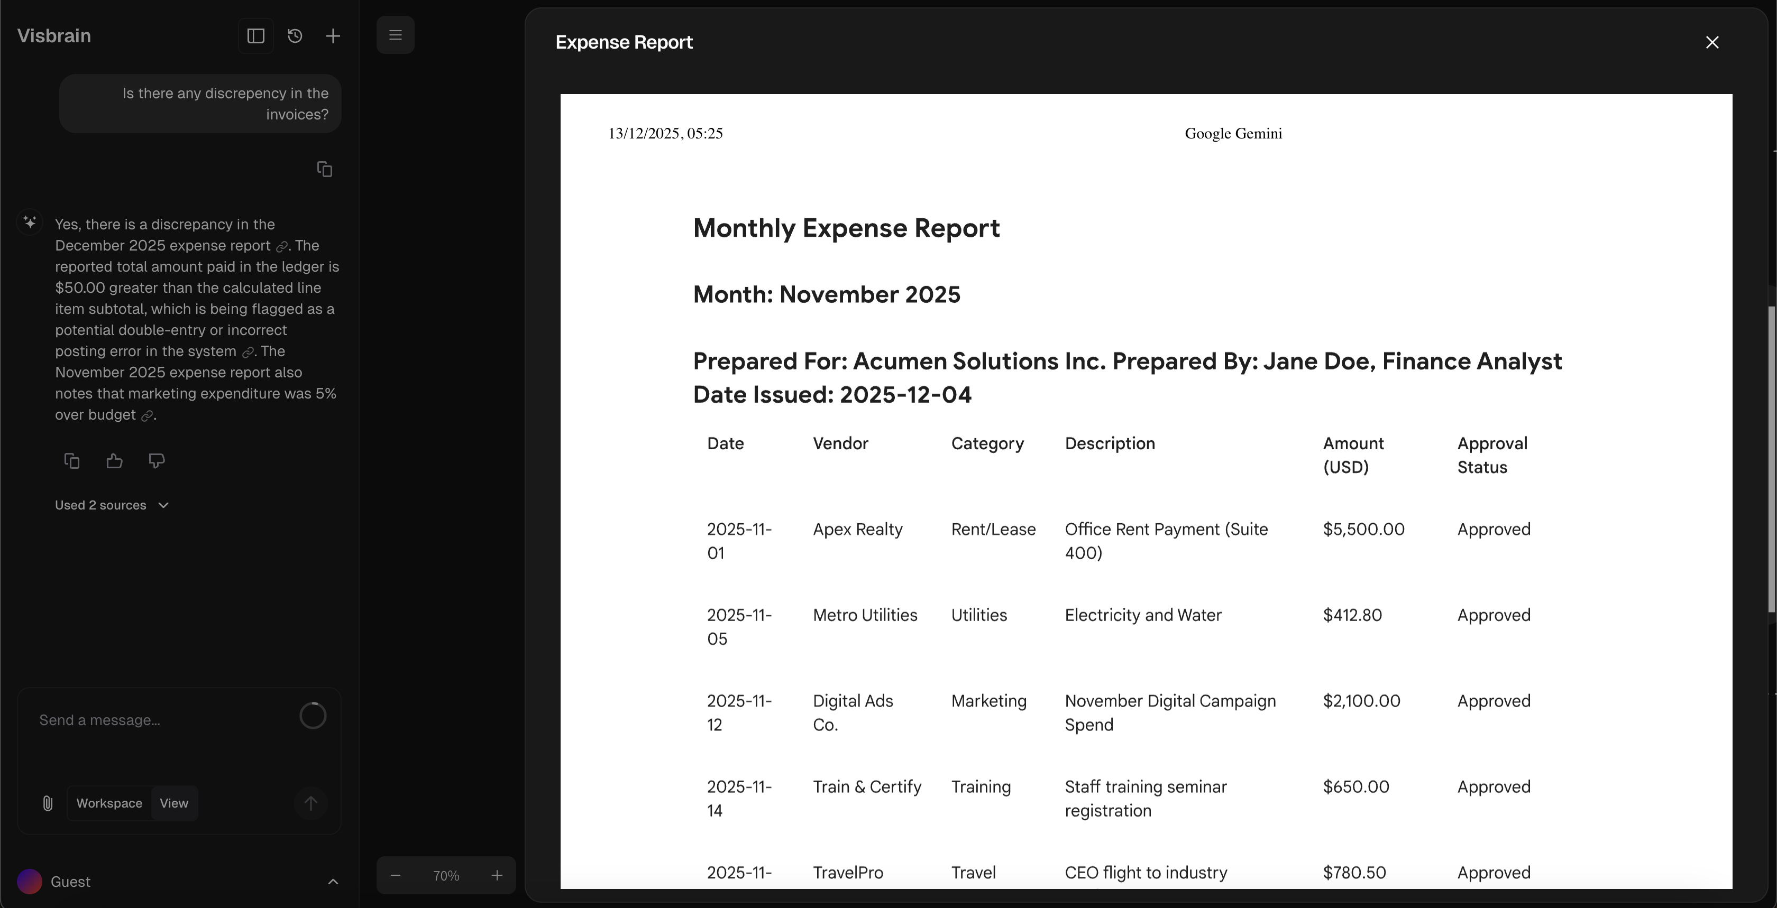Zoom out with minus button

[395, 876]
